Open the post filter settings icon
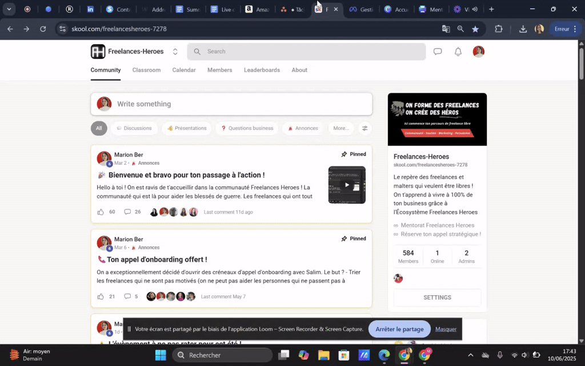Viewport: 585px width, 366px height. click(365, 128)
